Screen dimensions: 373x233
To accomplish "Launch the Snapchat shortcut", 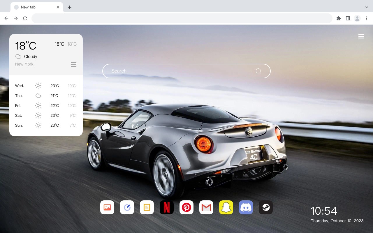I will click(x=226, y=207).
